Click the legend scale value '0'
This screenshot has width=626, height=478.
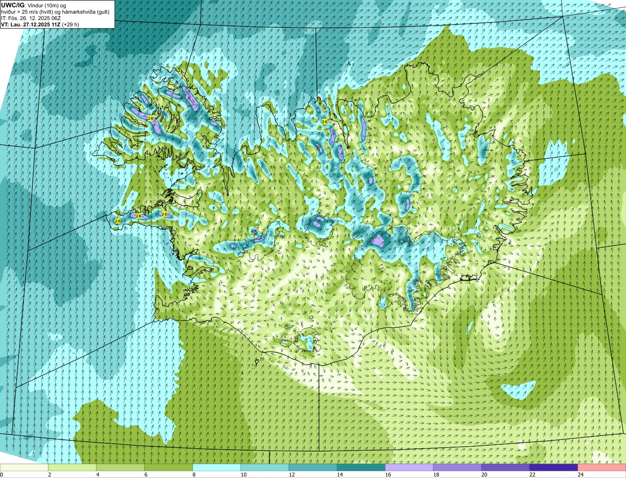tap(1, 475)
